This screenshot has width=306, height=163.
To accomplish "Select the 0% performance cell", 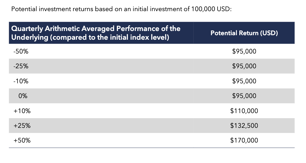I will point(23,96).
